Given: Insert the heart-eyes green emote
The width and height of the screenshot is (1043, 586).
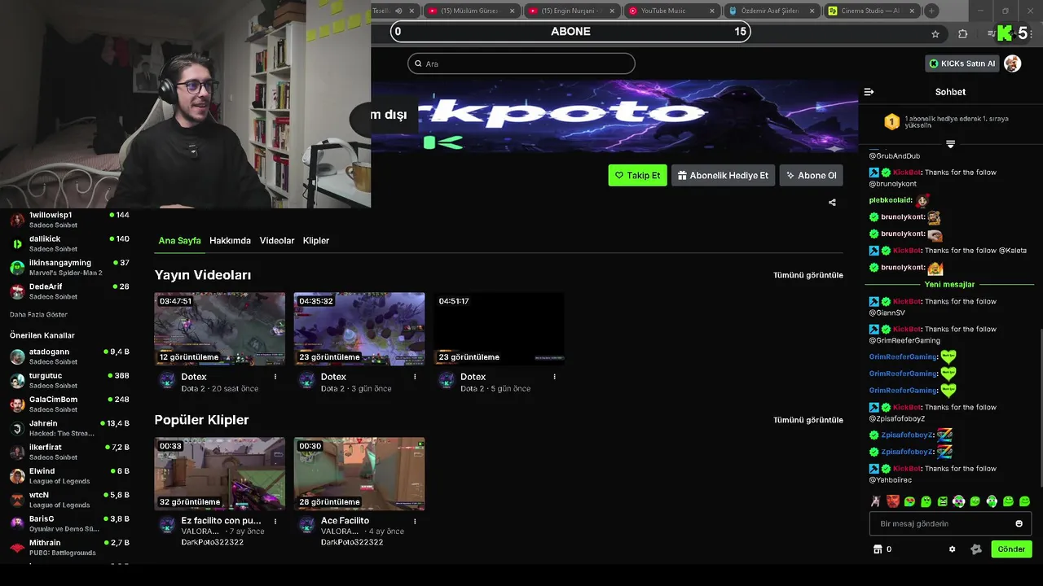Looking at the screenshot, I should pyautogui.click(x=909, y=501).
